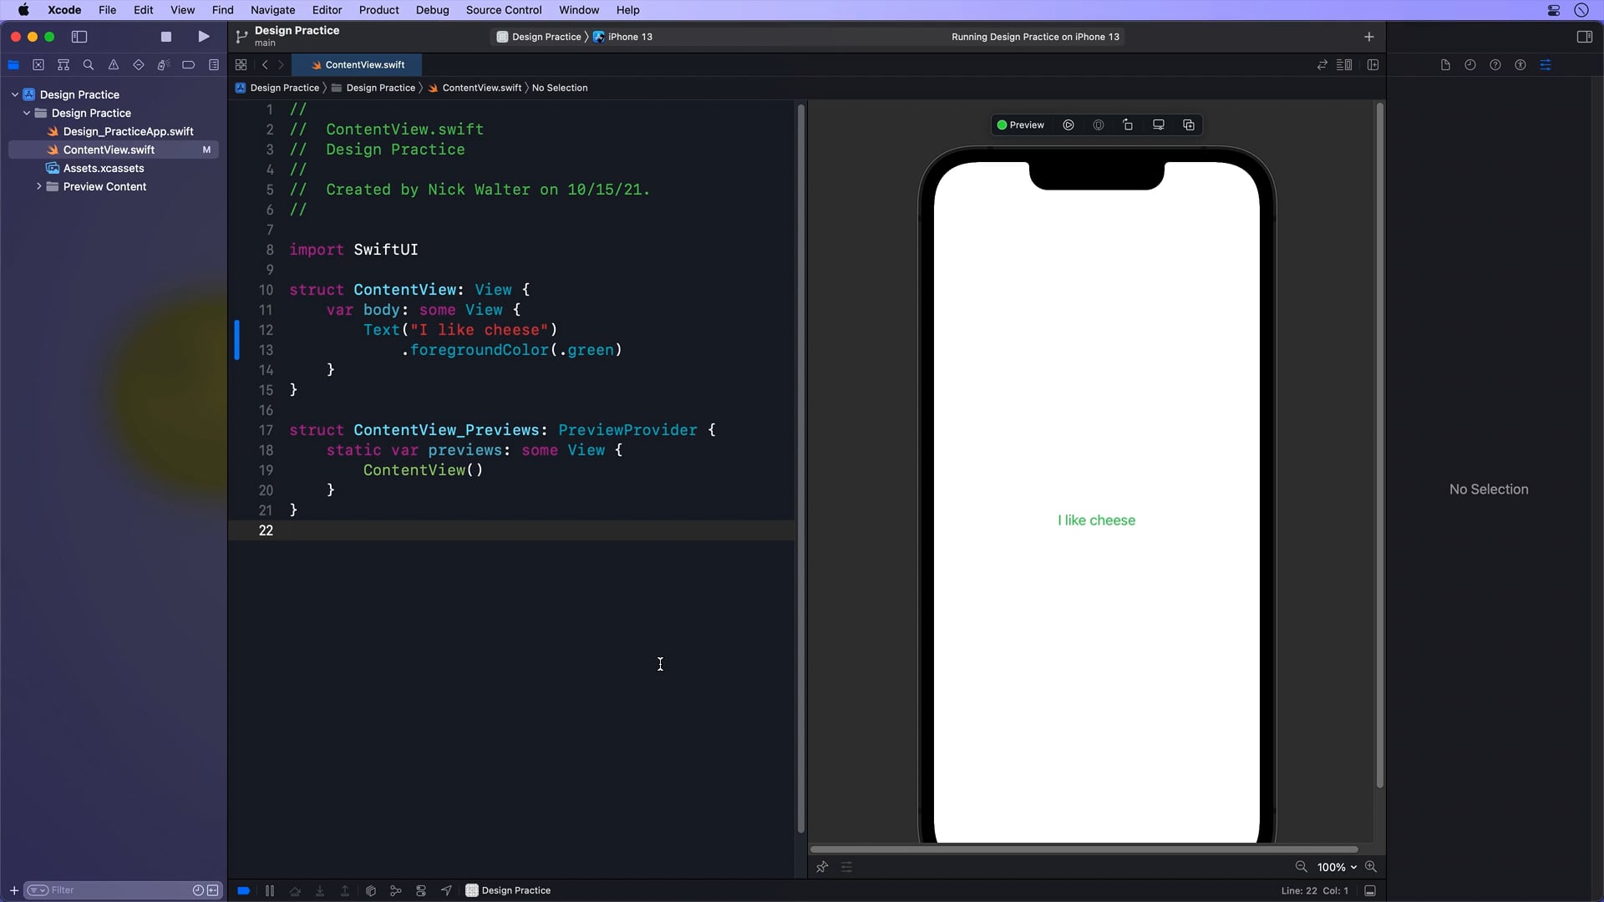This screenshot has height=902, width=1604.
Task: Open the Editor menu
Action: tap(327, 10)
